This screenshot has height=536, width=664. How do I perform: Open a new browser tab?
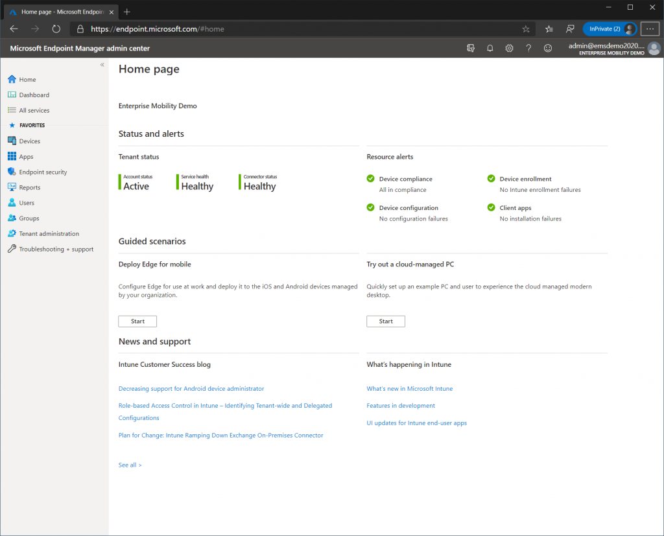click(126, 12)
